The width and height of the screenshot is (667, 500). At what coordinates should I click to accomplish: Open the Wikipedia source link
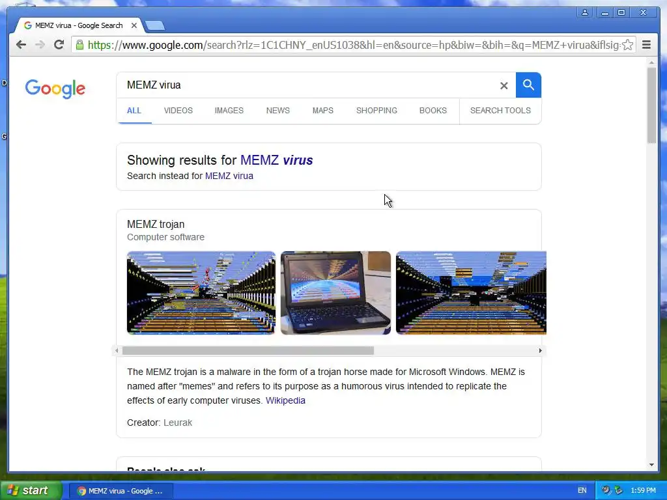tap(285, 400)
